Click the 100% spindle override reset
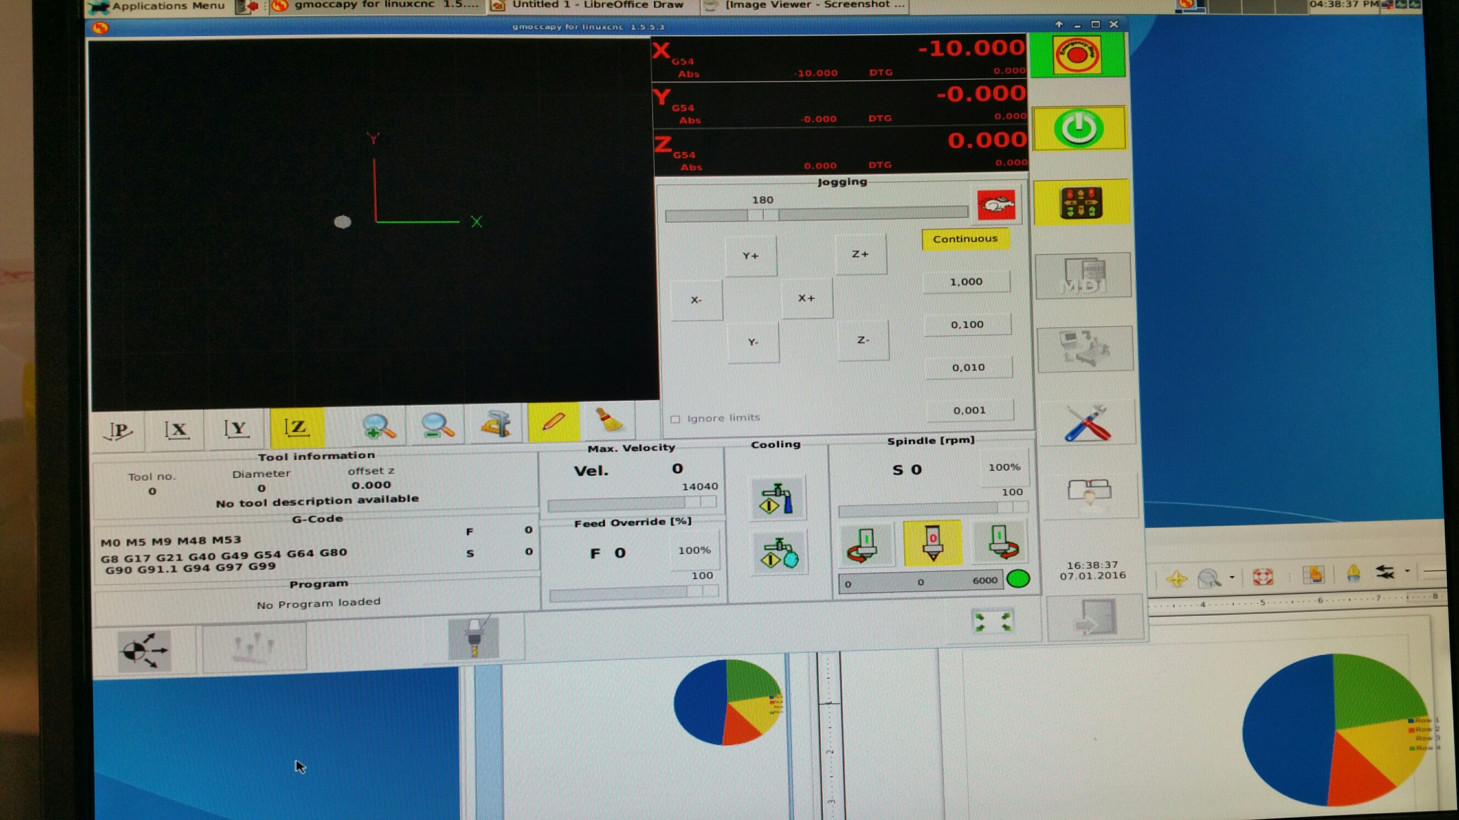Viewport: 1459px width, 820px height. click(x=1004, y=468)
